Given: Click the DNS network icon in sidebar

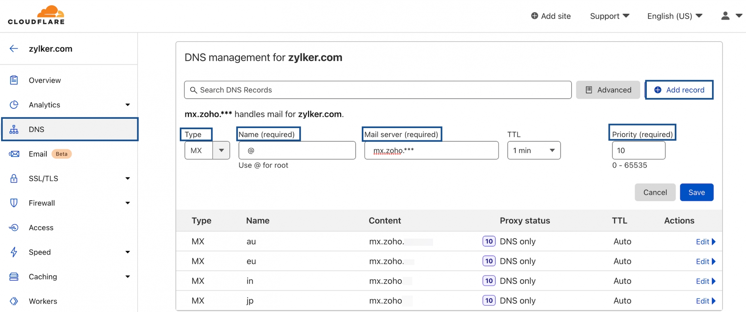Looking at the screenshot, I should coord(14,129).
